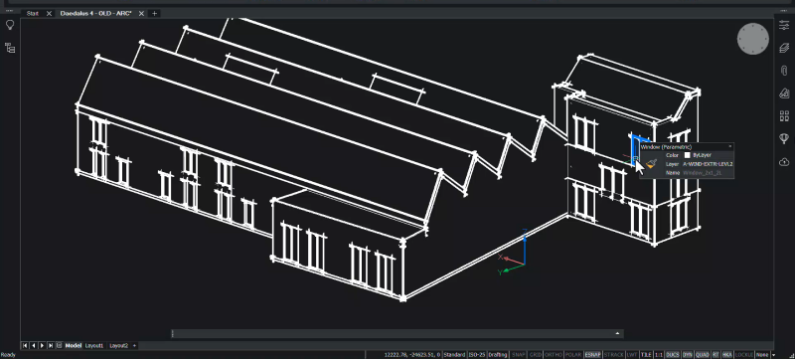Toggle RT rollover tips
Screen dimensions: 795x360
[x=715, y=355]
